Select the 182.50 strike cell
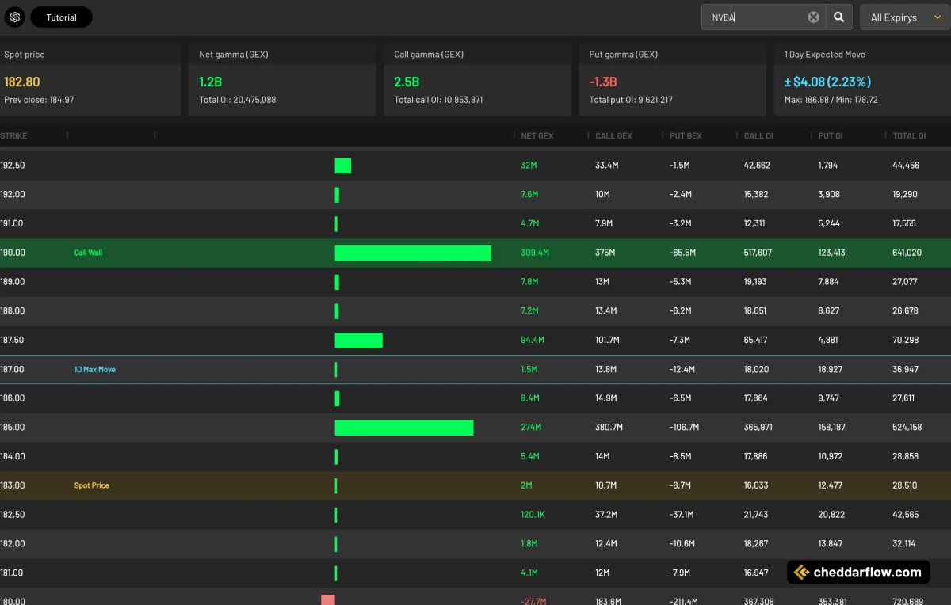This screenshot has height=605, width=951. click(13, 515)
